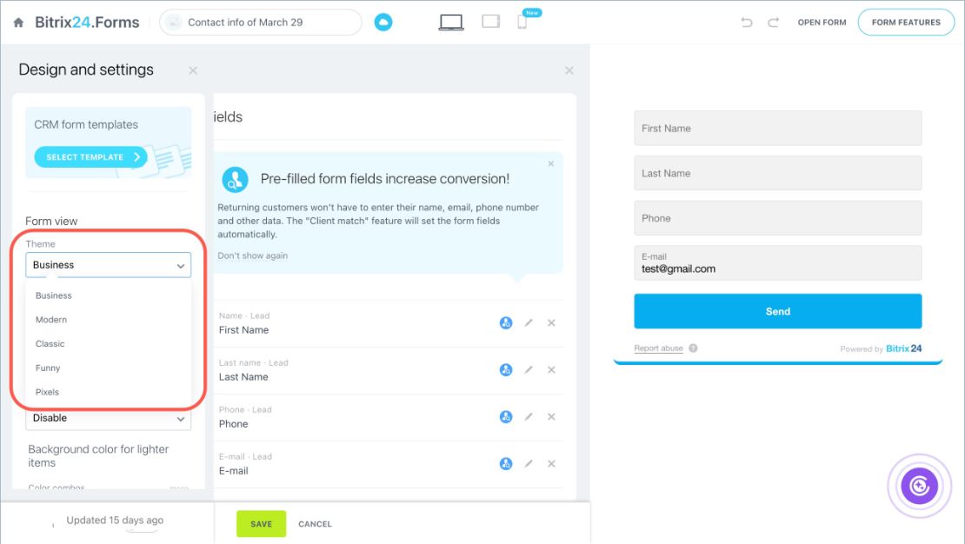The height and width of the screenshot is (544, 965).
Task: Click 'Updated 15 days ago' text
Action: [115, 520]
